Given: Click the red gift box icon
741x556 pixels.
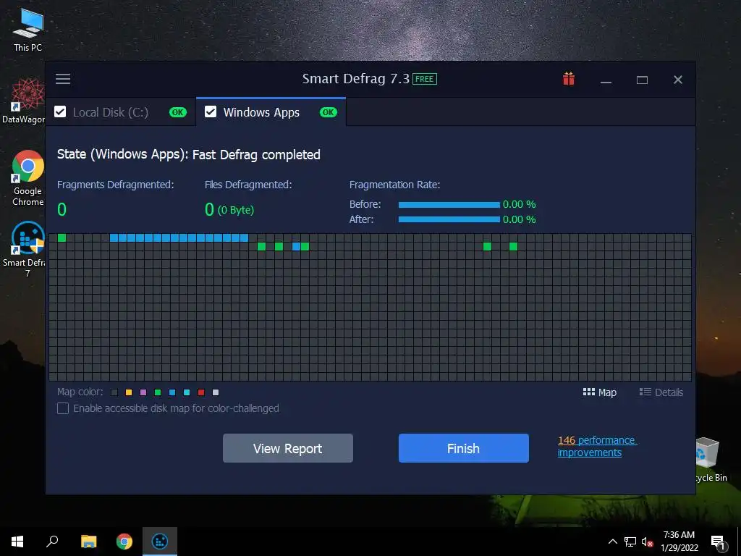Looking at the screenshot, I should tap(569, 79).
